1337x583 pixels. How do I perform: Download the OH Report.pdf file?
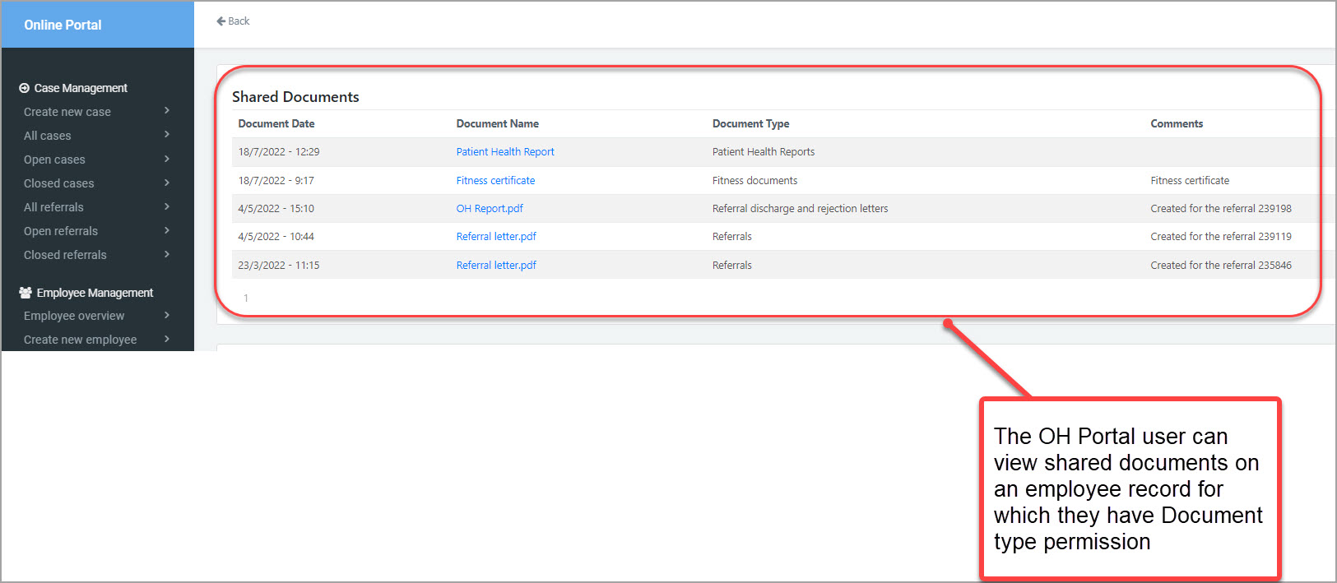(x=490, y=209)
